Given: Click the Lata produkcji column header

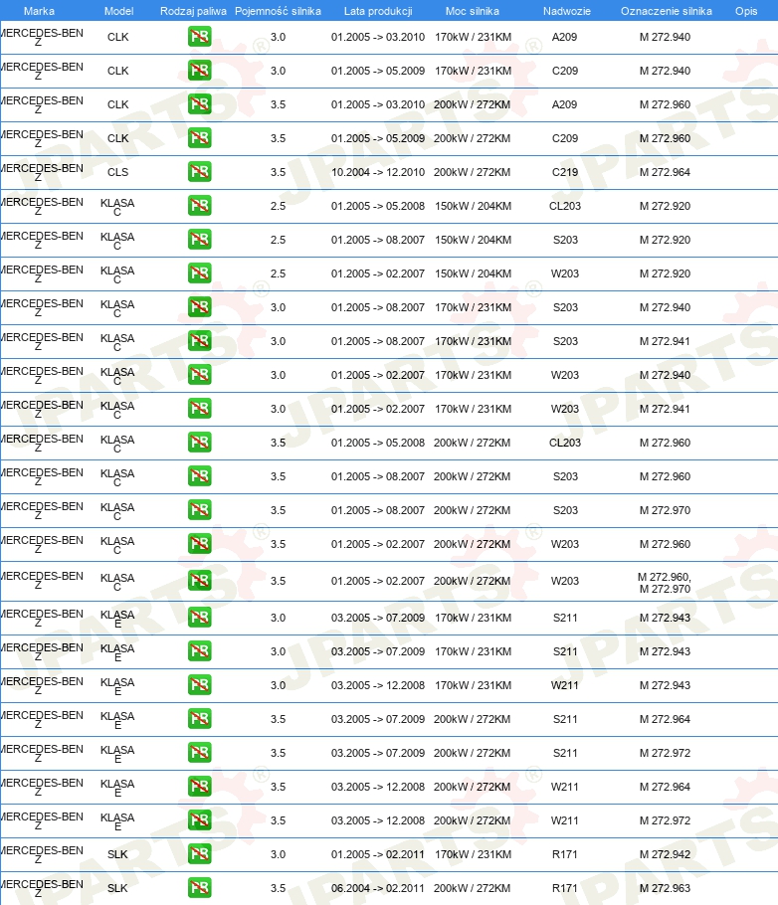Looking at the screenshot, I should (x=378, y=11).
